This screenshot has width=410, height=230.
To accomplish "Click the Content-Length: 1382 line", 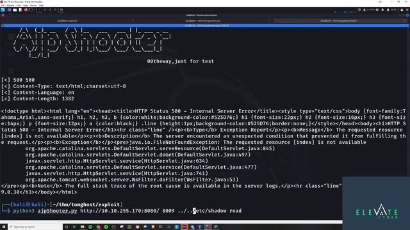I will (x=38, y=99).
